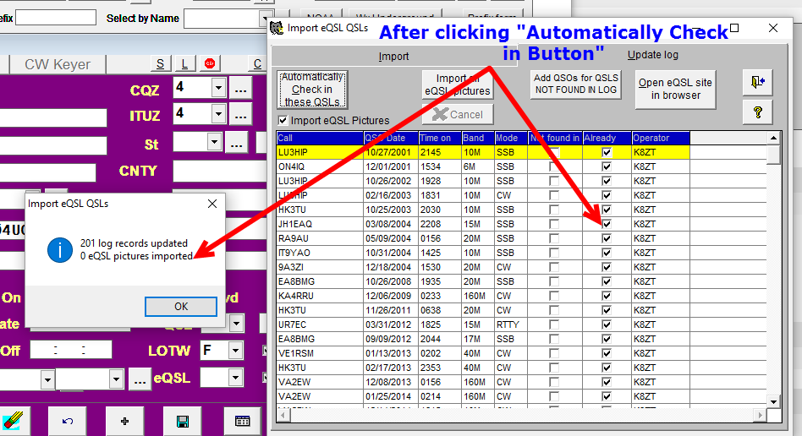
Task: Select the JH1EAQ call cell
Action: pos(320,224)
